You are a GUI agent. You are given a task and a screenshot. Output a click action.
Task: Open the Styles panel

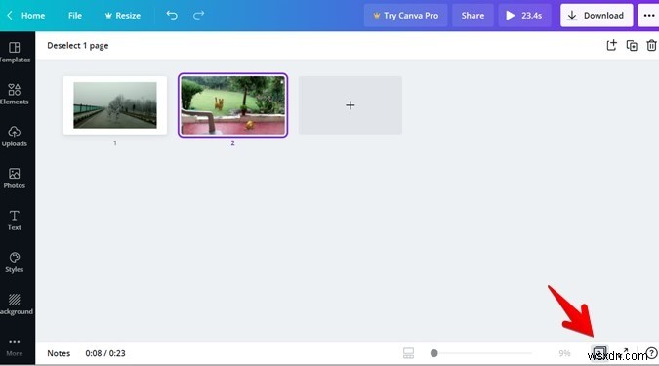(15, 263)
